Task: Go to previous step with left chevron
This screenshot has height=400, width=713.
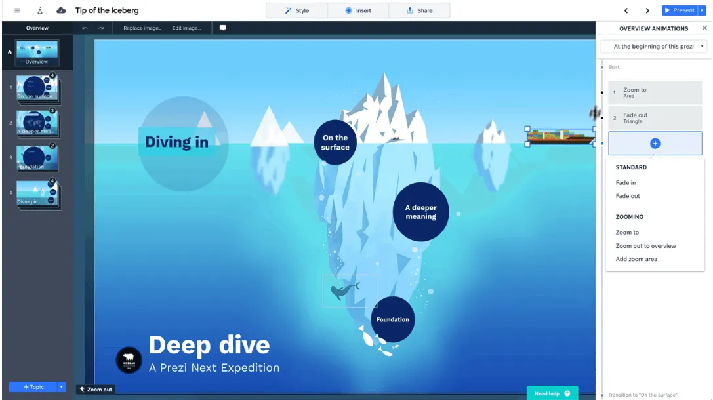Action: coord(626,10)
